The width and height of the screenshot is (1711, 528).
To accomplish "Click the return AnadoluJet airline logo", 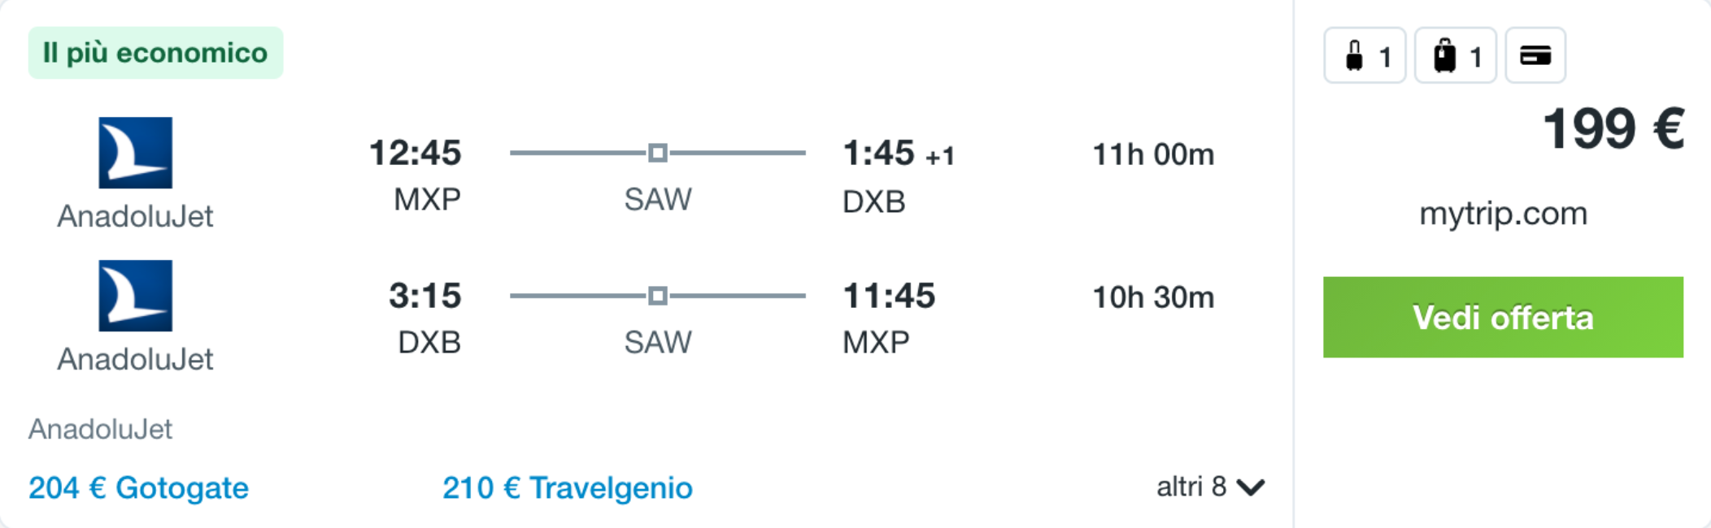I will pyautogui.click(x=135, y=296).
